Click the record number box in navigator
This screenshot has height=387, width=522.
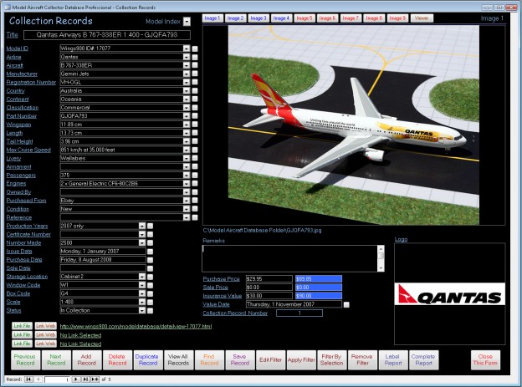click(x=57, y=379)
